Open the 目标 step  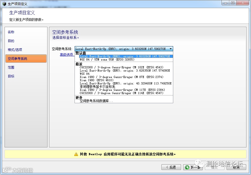[x=11, y=76]
